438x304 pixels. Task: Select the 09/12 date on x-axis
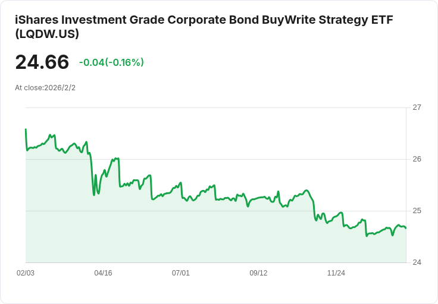coord(258,273)
